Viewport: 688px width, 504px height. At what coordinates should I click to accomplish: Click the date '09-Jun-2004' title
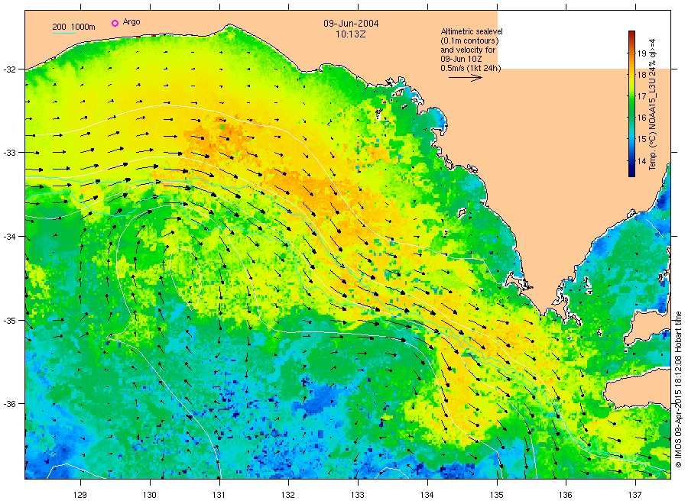[x=351, y=24]
